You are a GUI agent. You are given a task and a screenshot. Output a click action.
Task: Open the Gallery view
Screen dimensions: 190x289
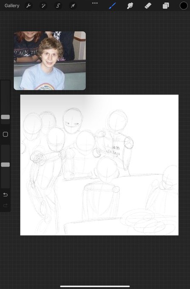12,6
